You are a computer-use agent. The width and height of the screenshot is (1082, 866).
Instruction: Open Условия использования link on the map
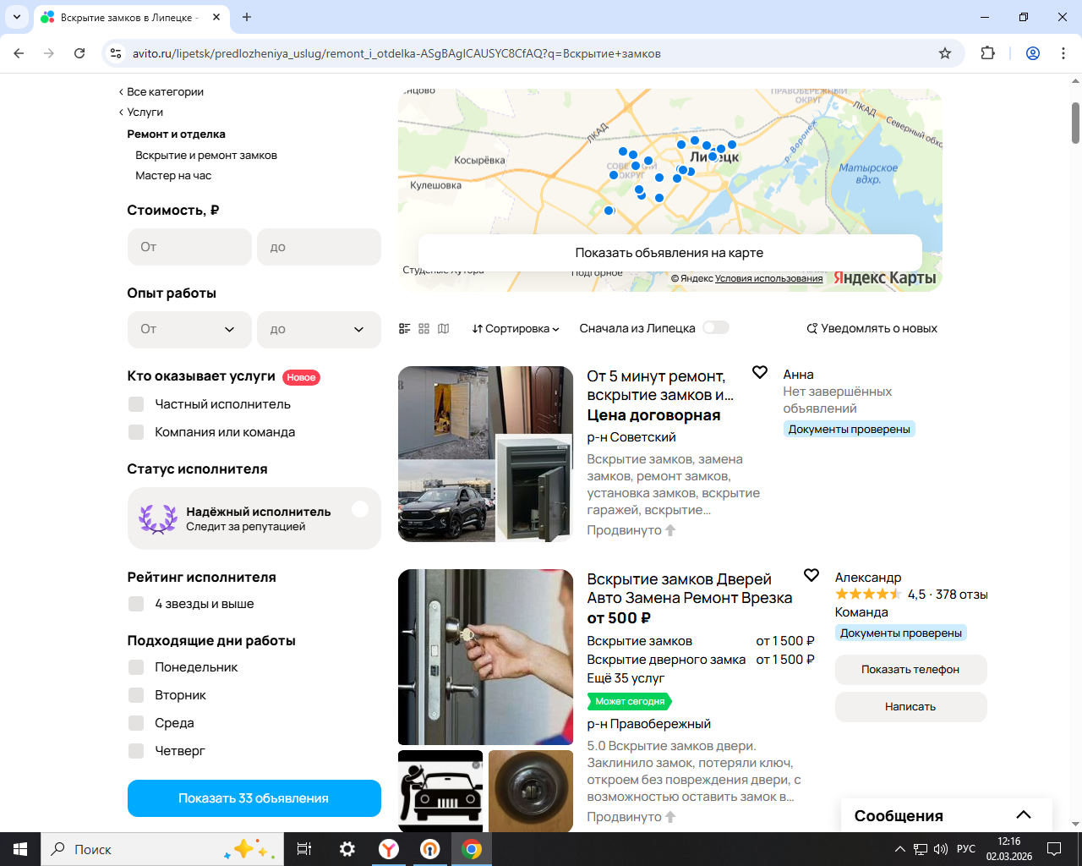click(x=768, y=278)
